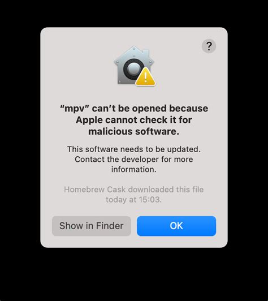
Task: Click the round dial inside Gatekeeper icon
Action: point(133,68)
